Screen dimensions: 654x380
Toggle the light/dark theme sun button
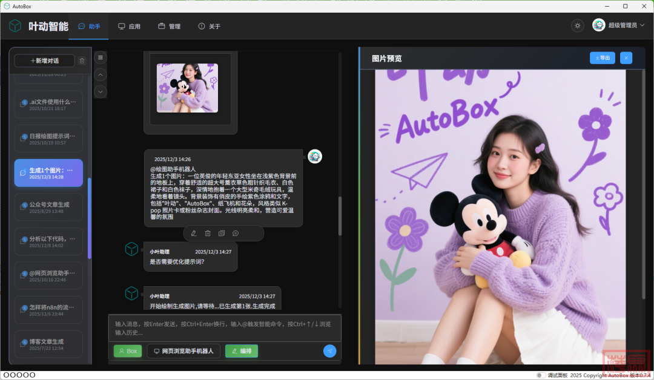click(578, 25)
